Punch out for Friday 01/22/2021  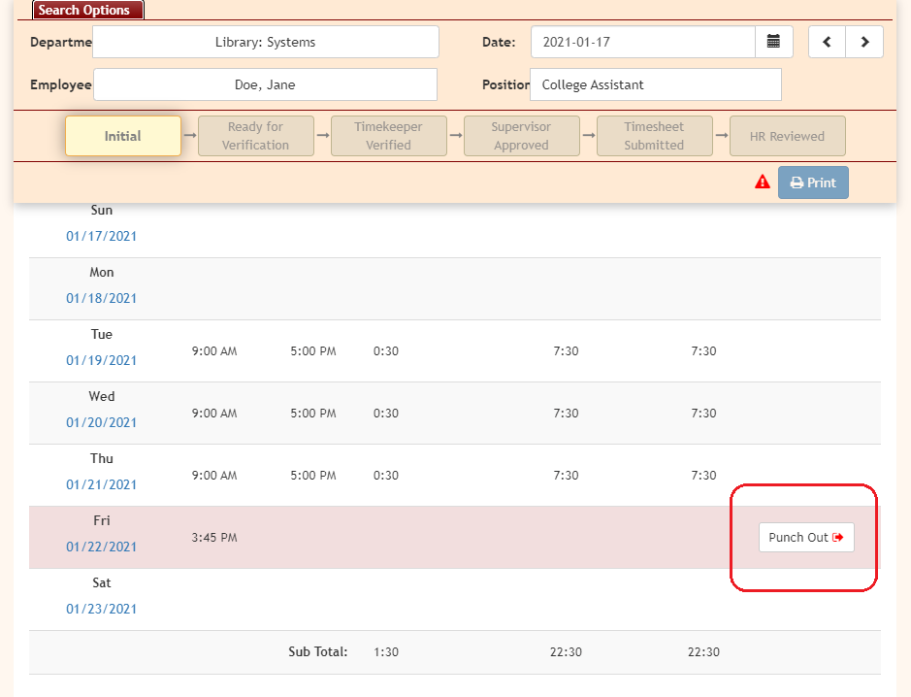click(x=806, y=537)
